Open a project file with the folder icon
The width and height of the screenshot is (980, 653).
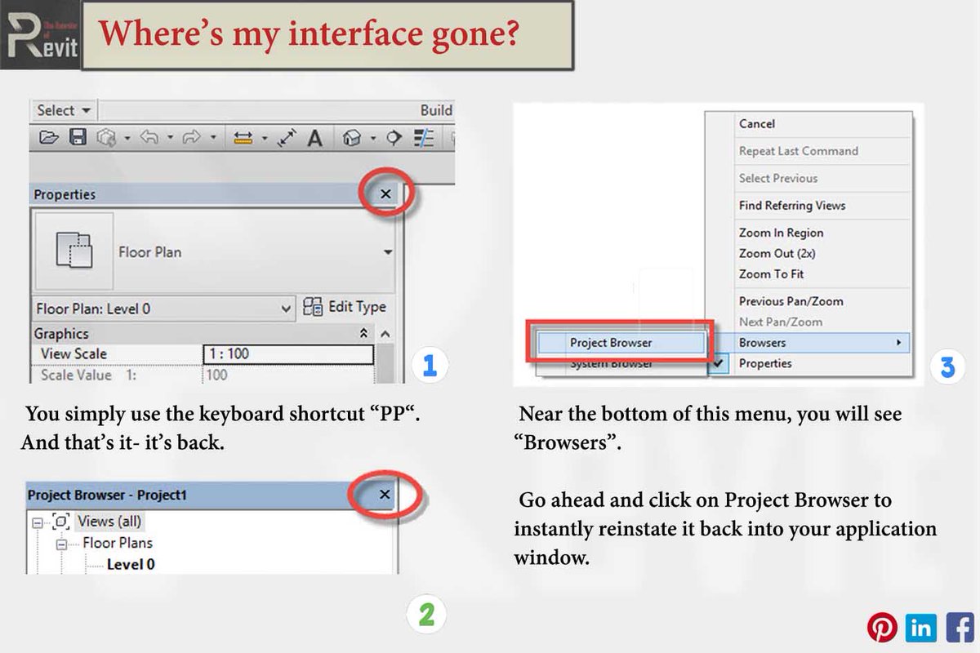49,137
